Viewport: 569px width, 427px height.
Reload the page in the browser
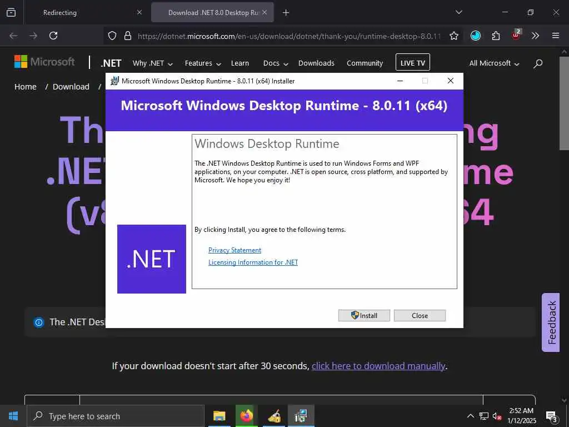[53, 36]
